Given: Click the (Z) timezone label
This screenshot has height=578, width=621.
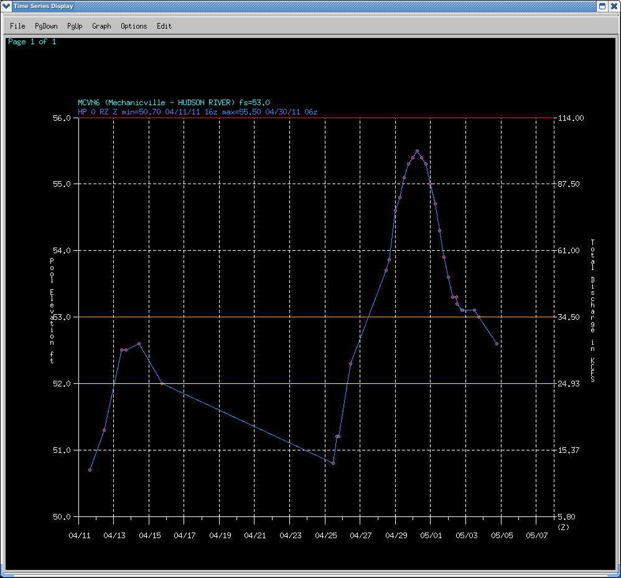Looking at the screenshot, I should point(563,527).
